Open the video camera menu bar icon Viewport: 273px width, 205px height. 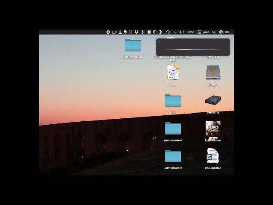click(x=114, y=32)
